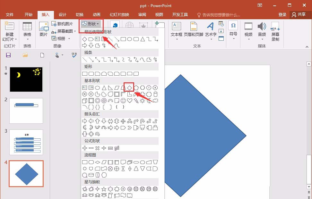
Task: Open the WordArt dropdown arrow
Action: coord(211,39)
